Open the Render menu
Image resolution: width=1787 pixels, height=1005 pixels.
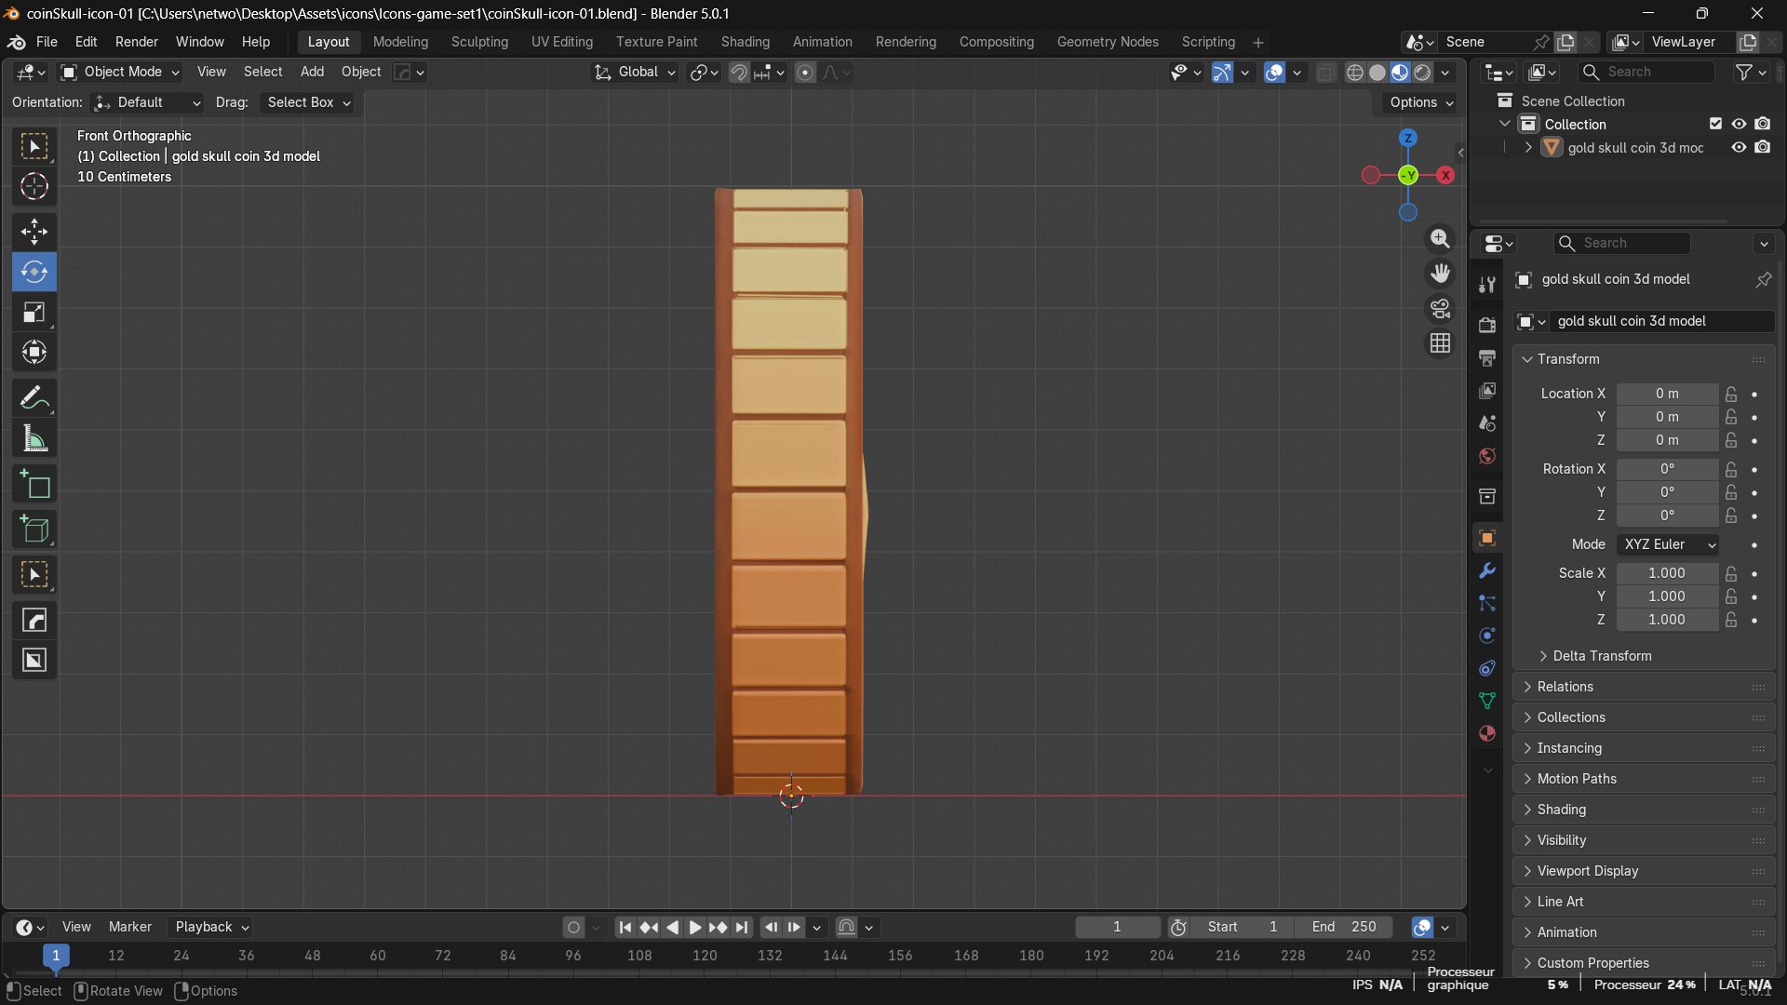(x=137, y=42)
